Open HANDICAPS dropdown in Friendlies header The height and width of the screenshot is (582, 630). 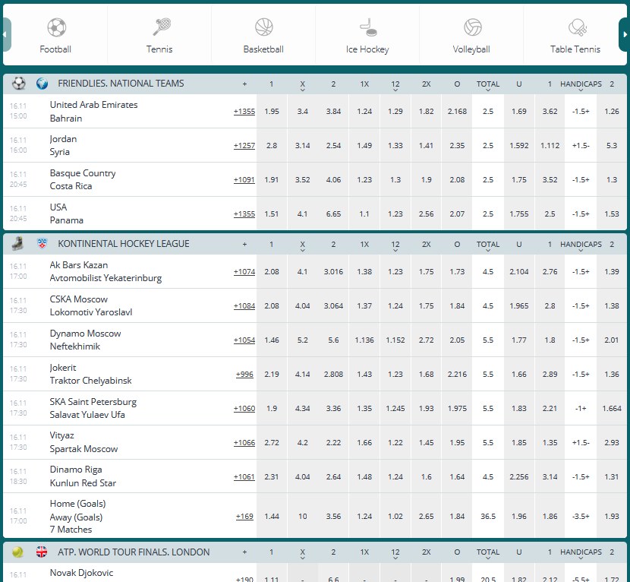[581, 86]
